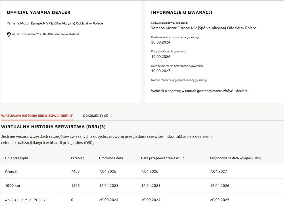Screen dimensions: 284x207
Task: Click the Data zakończenia przedłużonej gwarancji label
Action: click(177, 66)
